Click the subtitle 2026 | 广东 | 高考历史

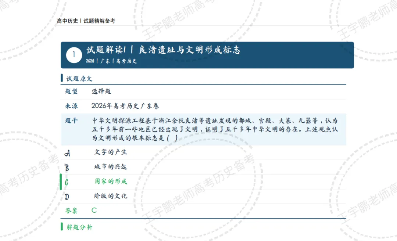tap(111, 61)
